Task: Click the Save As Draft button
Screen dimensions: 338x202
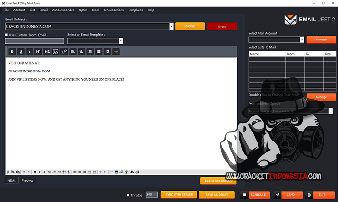Action: [217, 195]
